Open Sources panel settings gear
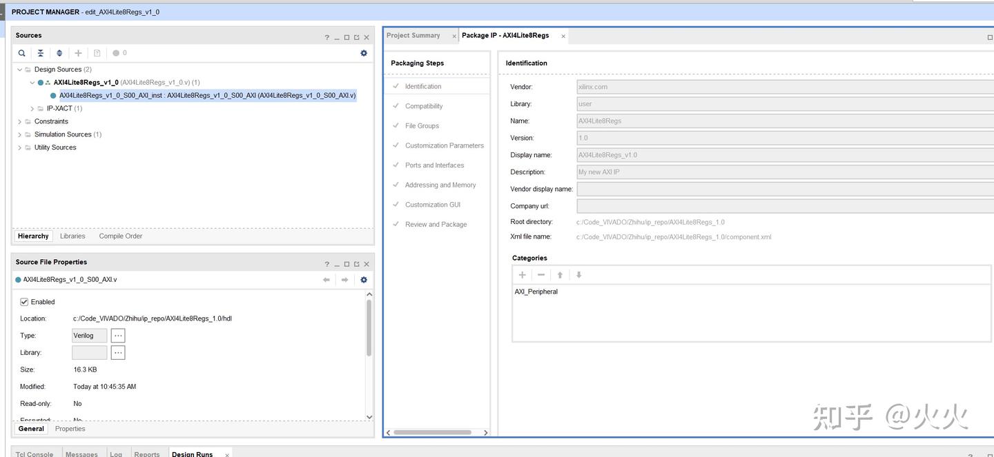Screen dimensions: 994x457 364,53
